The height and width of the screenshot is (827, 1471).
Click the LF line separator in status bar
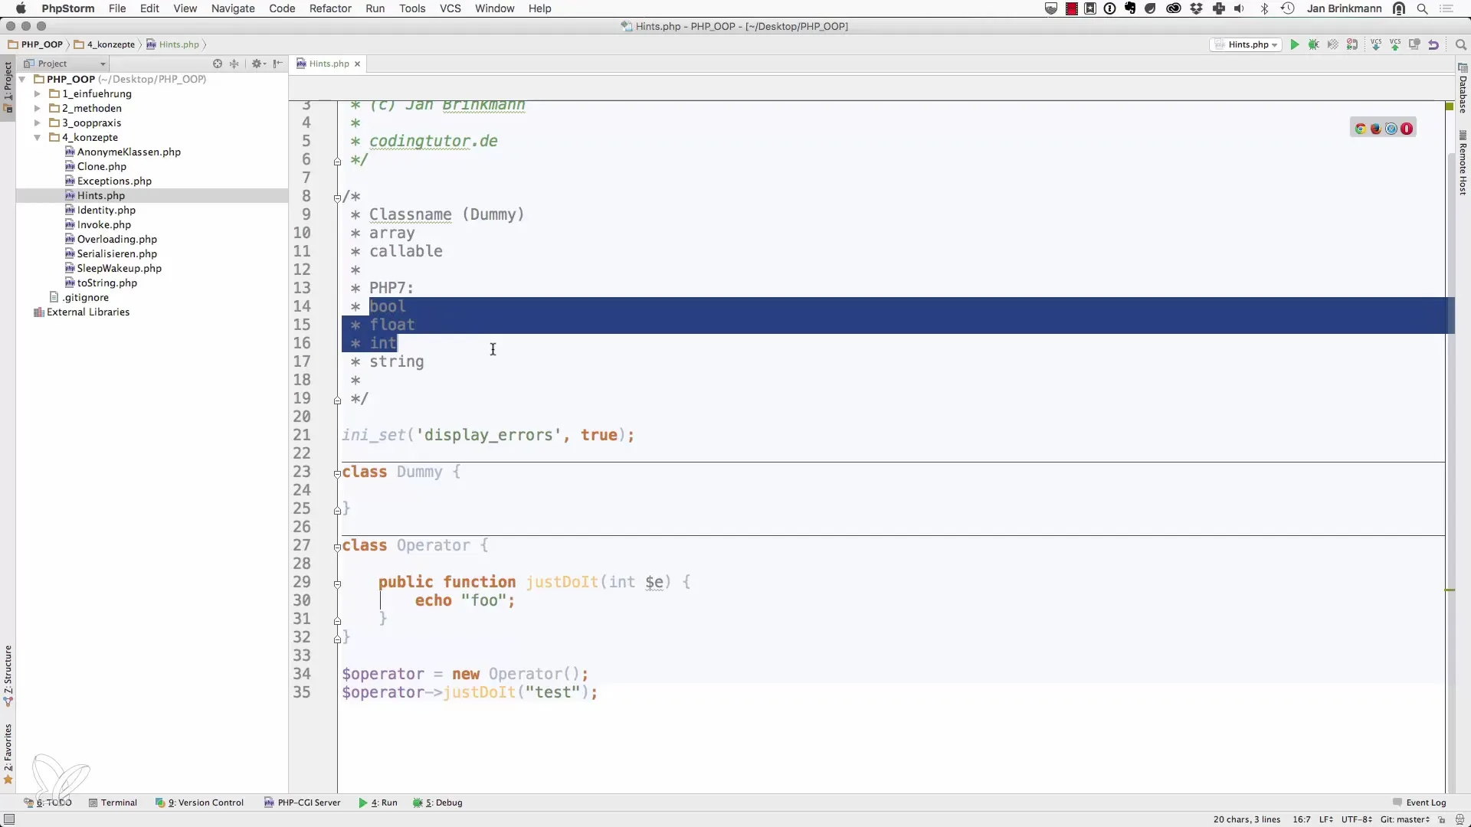pos(1325,819)
